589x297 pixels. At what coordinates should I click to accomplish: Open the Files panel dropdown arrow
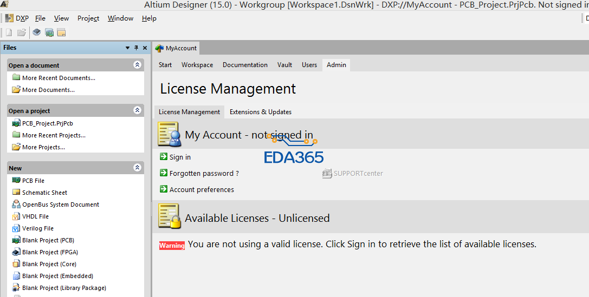(x=128, y=48)
